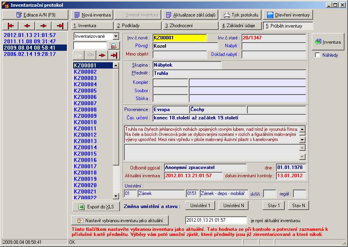Enable the Náhledy checkbox
Image resolution: width=348 pixels, height=247 pixels.
tap(318, 55)
